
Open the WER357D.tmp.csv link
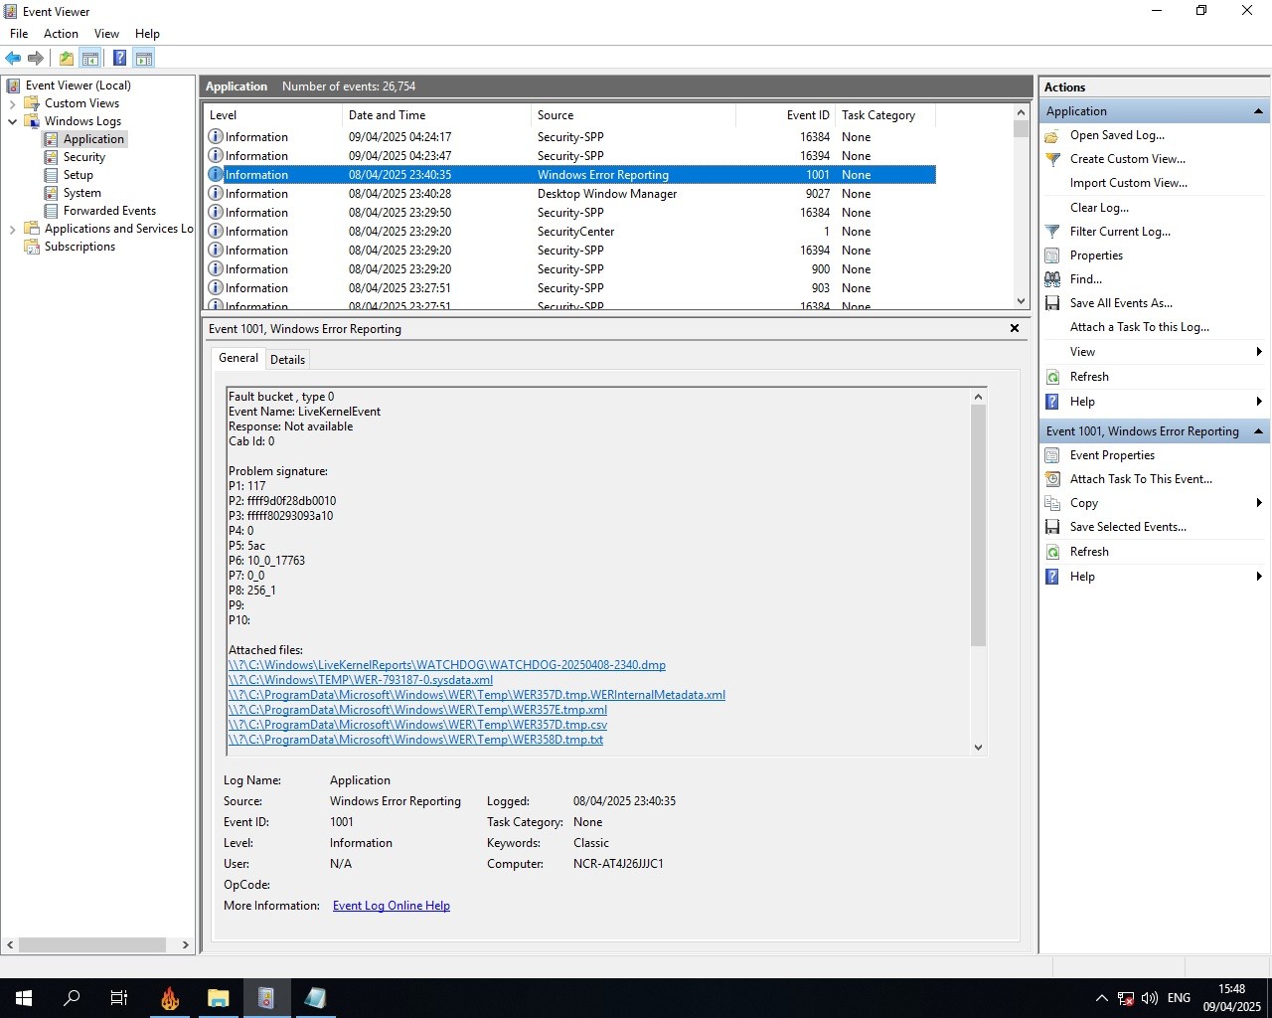click(x=417, y=725)
